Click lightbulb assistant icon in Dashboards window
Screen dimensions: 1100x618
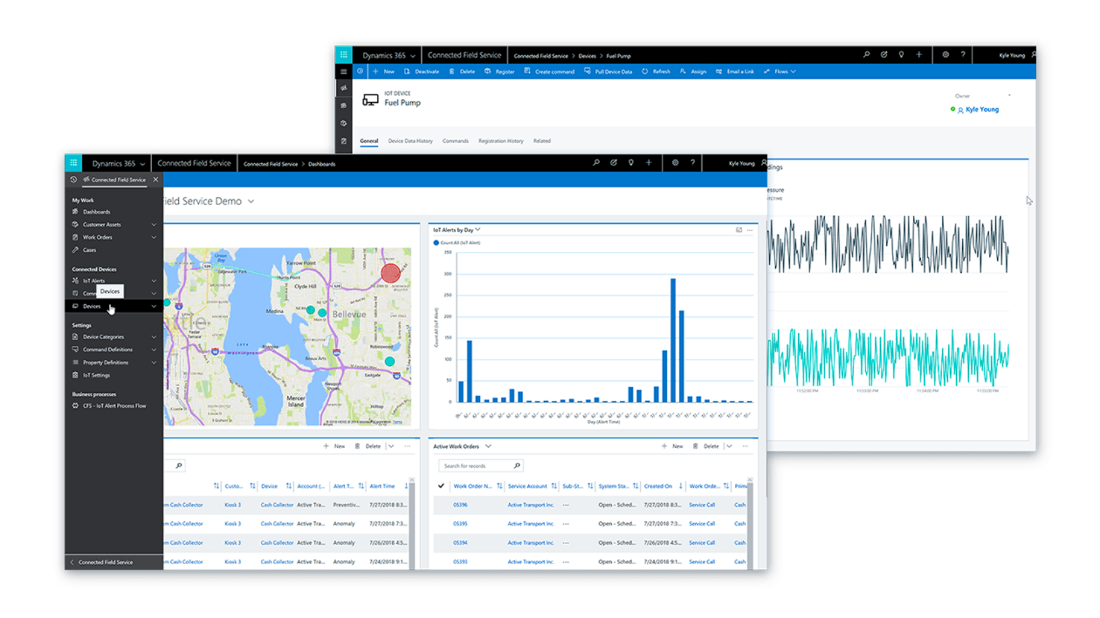[x=631, y=163]
